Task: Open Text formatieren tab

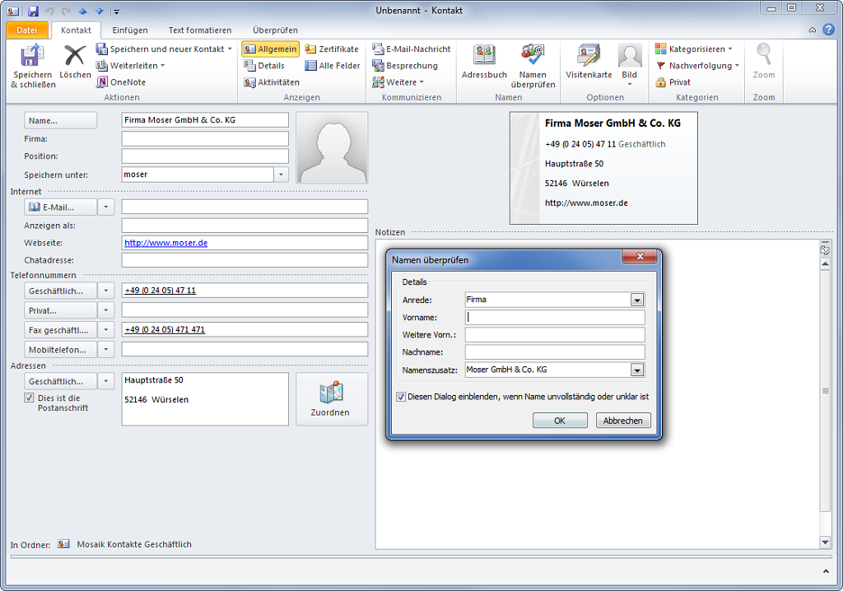Action: coord(200,30)
